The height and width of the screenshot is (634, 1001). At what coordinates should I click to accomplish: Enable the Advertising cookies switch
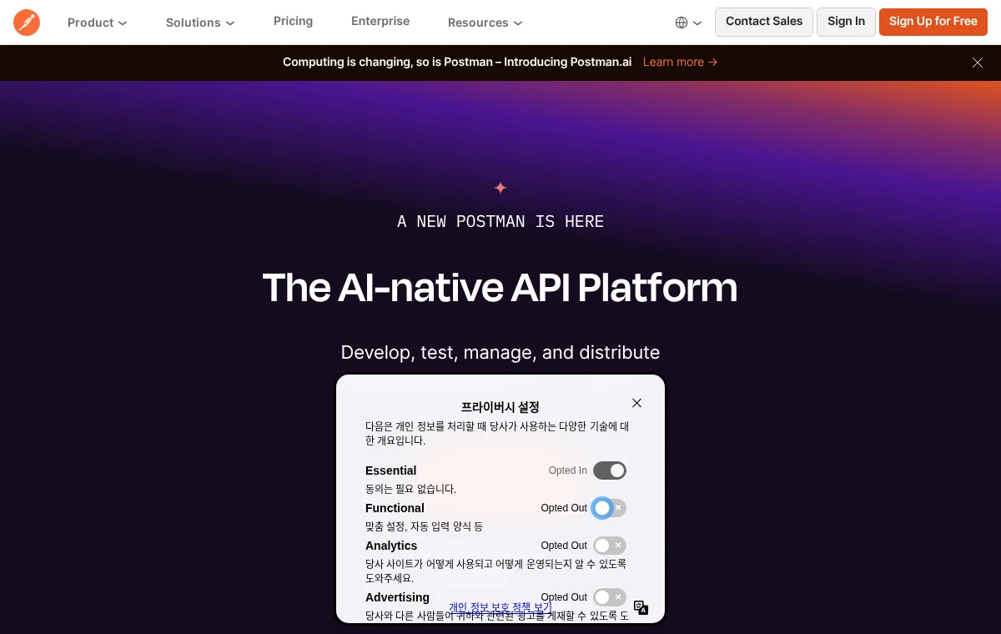tap(610, 597)
